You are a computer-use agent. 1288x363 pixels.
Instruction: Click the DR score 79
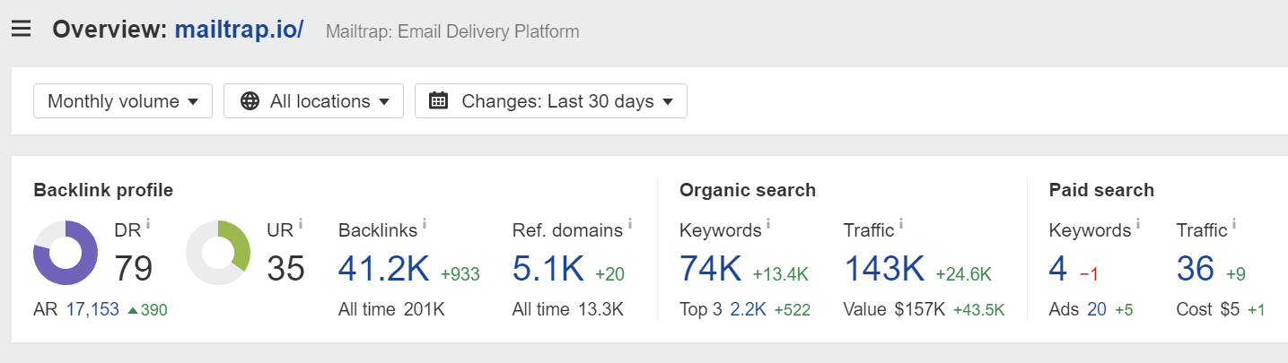click(134, 268)
